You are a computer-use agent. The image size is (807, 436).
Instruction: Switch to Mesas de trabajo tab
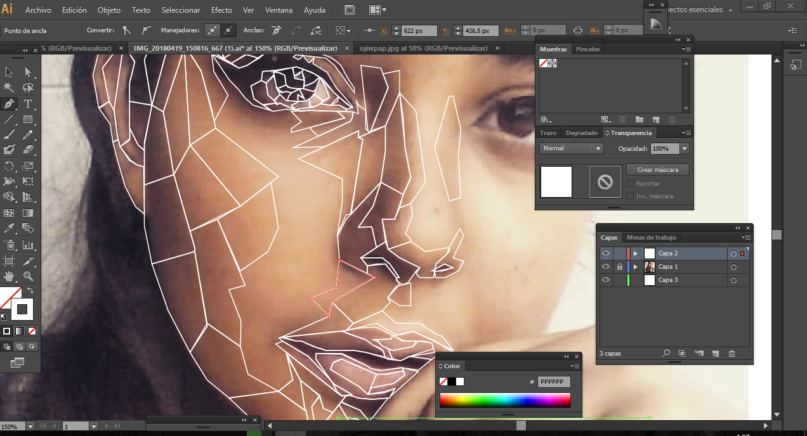[651, 238]
